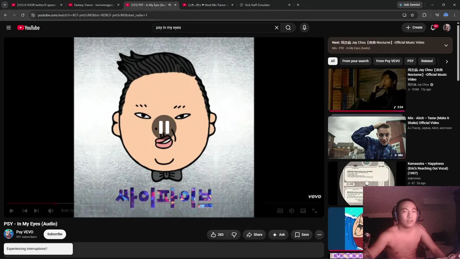The image size is (460, 259).
Task: Open the browser extensions menu
Action: coord(424,15)
